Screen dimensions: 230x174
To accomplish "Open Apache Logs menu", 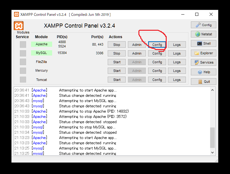I will (x=177, y=45).
